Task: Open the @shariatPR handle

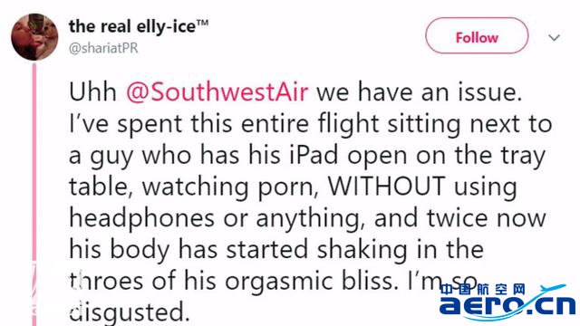Action: click(103, 48)
